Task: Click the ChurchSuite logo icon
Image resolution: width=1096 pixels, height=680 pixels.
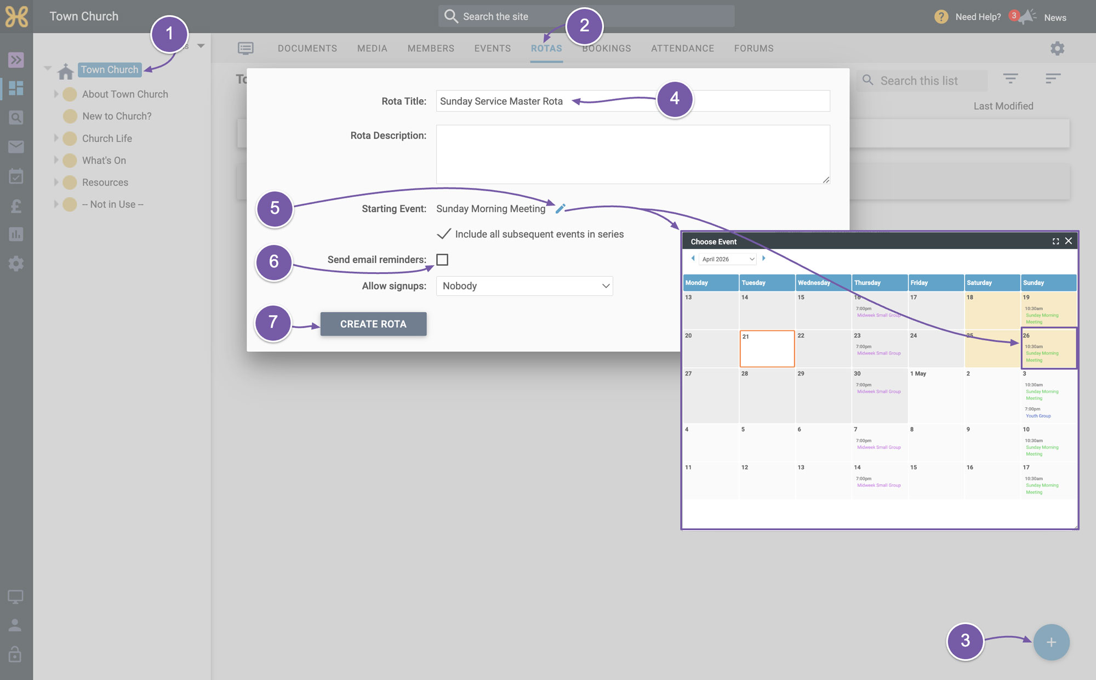Action: [16, 16]
